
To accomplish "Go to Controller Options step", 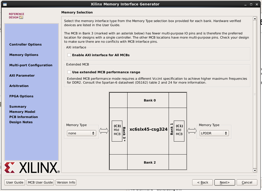I will point(25,45).
